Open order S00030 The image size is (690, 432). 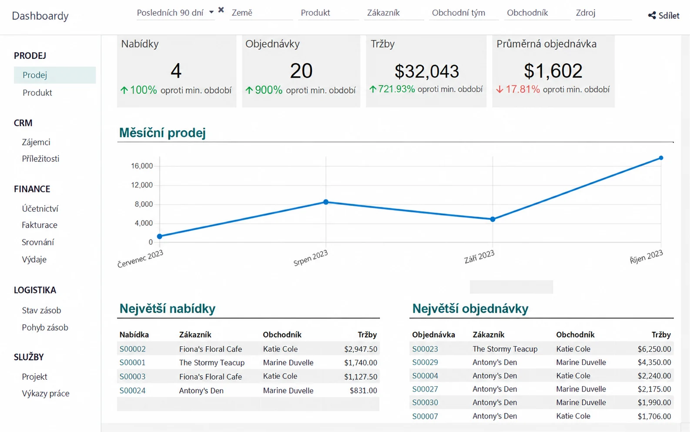(x=425, y=403)
